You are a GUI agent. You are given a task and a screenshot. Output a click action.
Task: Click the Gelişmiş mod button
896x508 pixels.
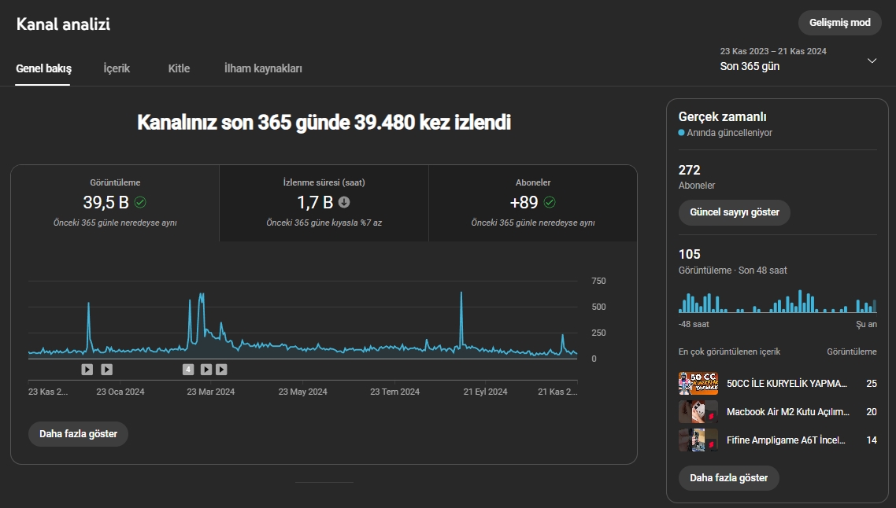tap(839, 23)
